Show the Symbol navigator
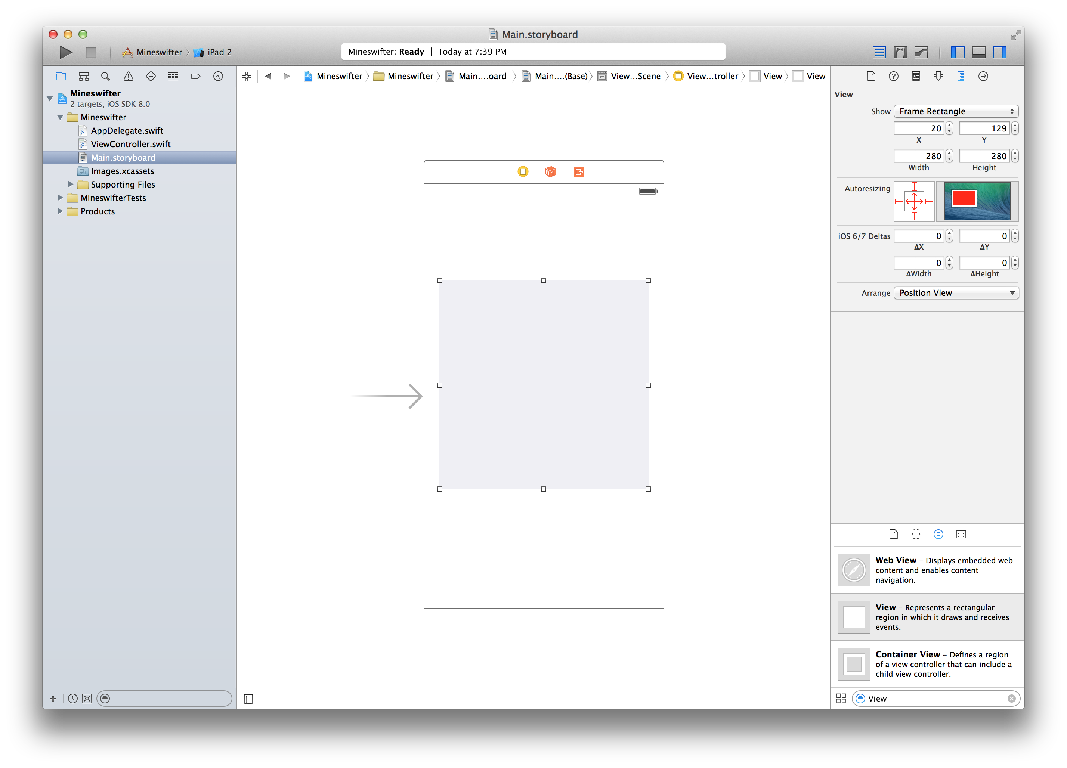 click(84, 76)
